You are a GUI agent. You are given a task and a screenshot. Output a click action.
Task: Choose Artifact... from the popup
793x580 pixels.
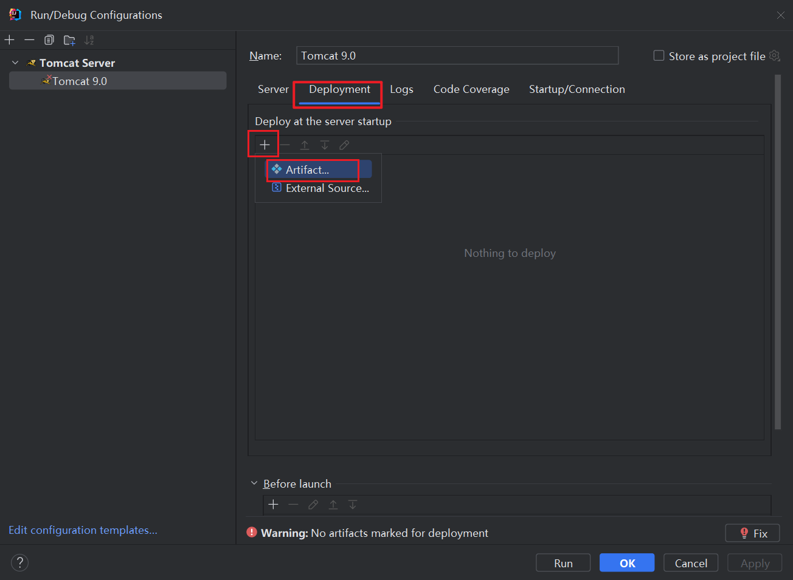[319, 169]
